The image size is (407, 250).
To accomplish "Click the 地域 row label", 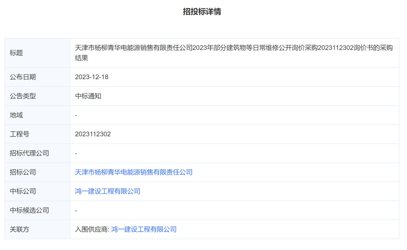I will tap(16, 115).
